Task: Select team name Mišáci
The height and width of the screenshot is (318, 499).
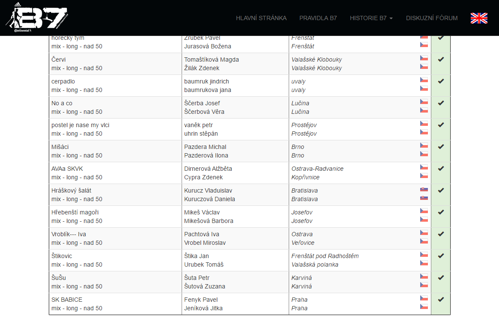Action: point(60,147)
